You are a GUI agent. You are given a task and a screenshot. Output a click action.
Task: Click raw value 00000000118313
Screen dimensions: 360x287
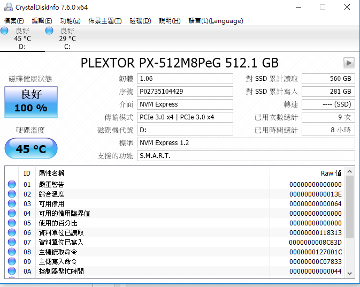pyautogui.click(x=316, y=233)
